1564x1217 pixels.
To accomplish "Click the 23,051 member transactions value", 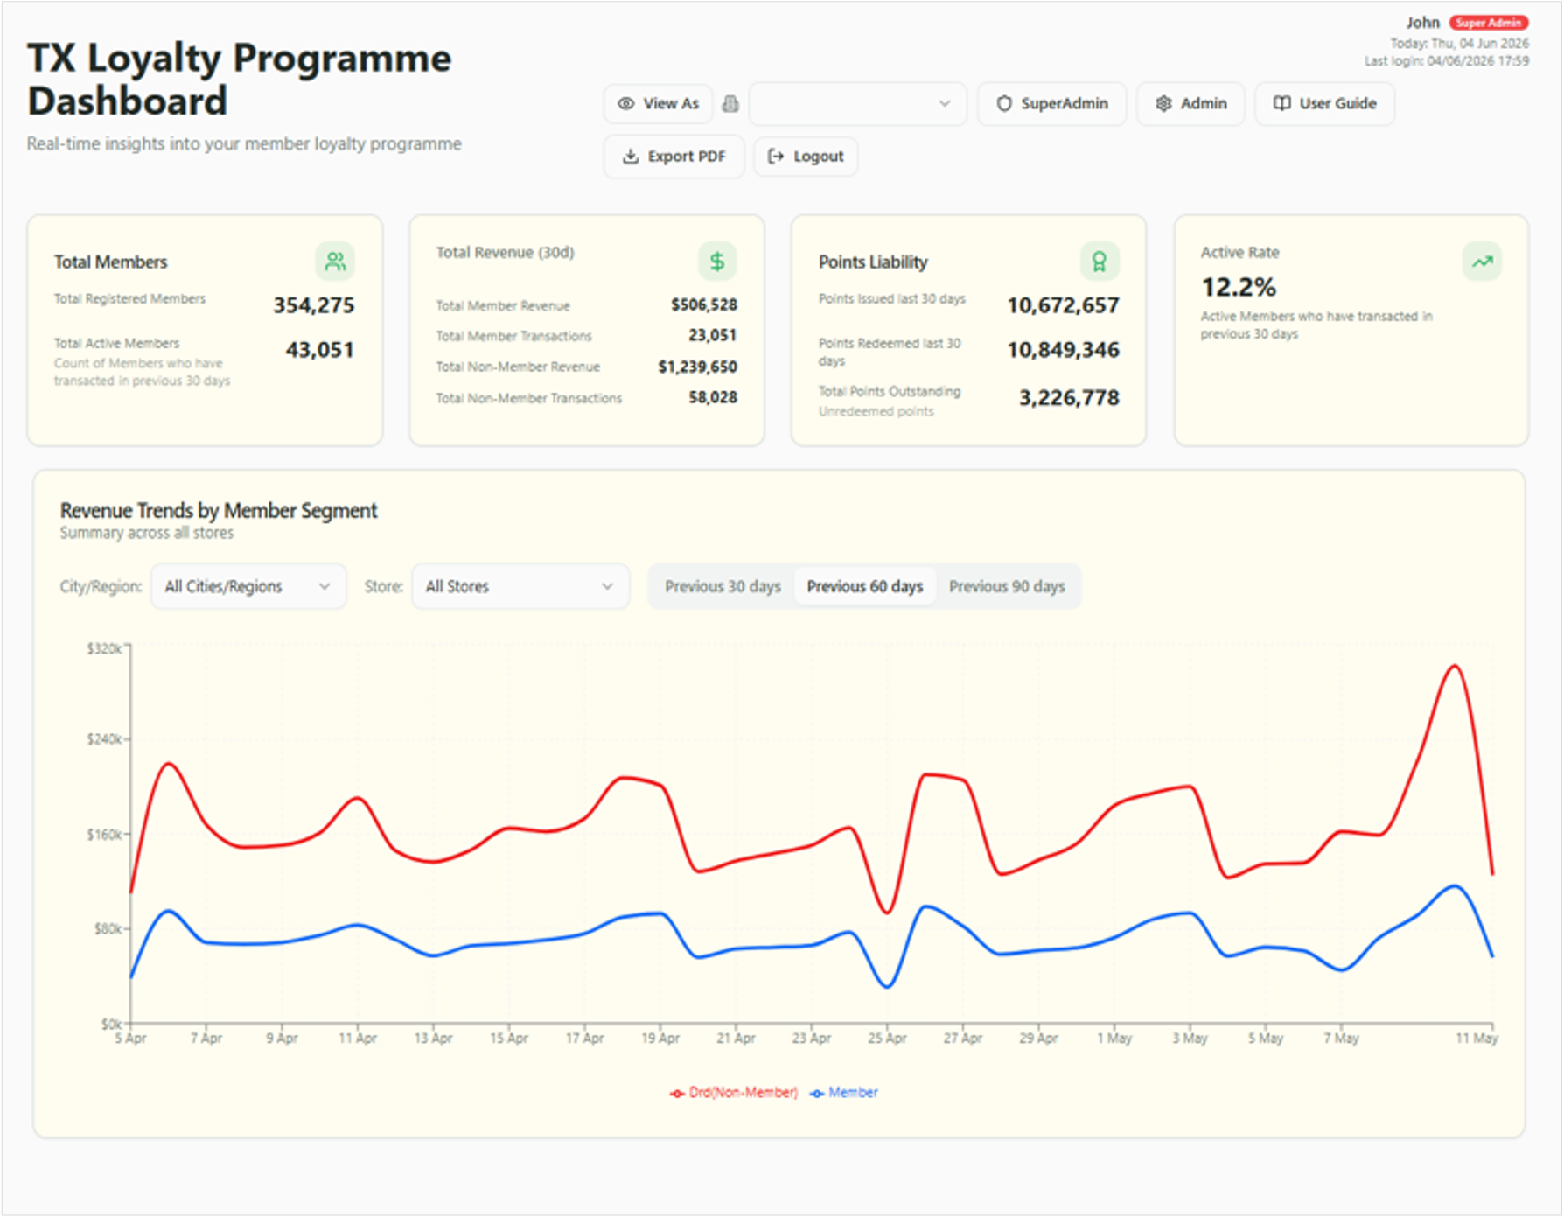I will [713, 335].
